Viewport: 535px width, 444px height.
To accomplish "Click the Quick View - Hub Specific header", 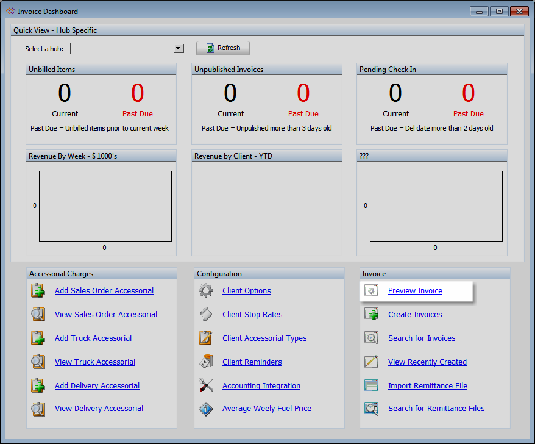I will 267,30.
